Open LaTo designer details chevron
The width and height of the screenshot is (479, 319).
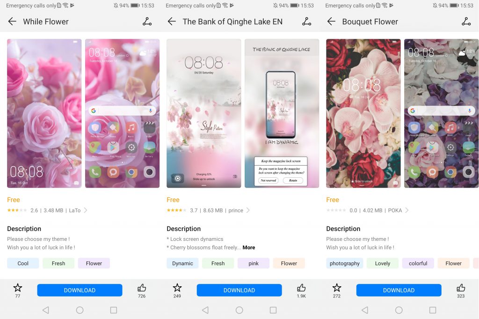click(86, 210)
